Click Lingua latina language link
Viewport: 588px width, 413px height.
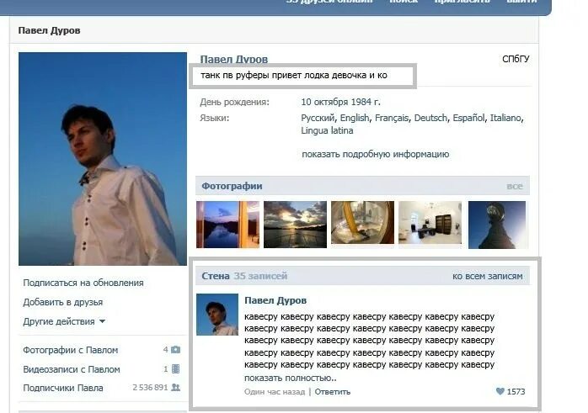click(327, 130)
